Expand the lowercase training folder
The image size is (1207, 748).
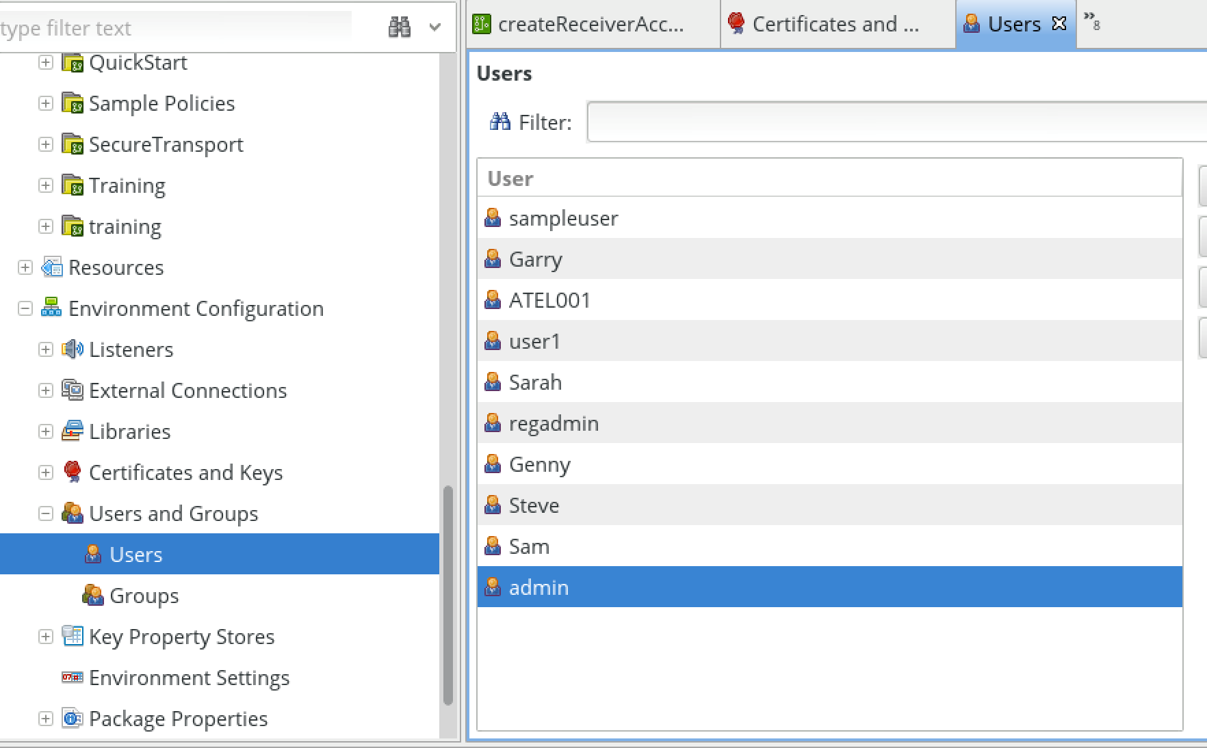[x=46, y=226]
